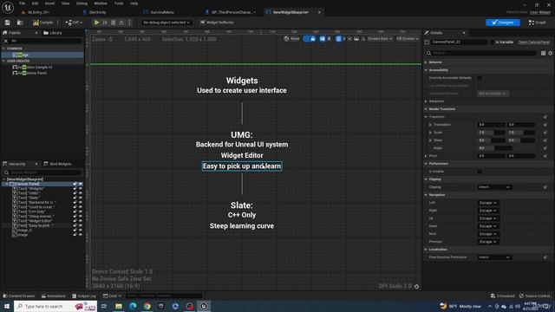555x312 pixels.
Task: Open the Asset menu
Action: click(49, 3)
